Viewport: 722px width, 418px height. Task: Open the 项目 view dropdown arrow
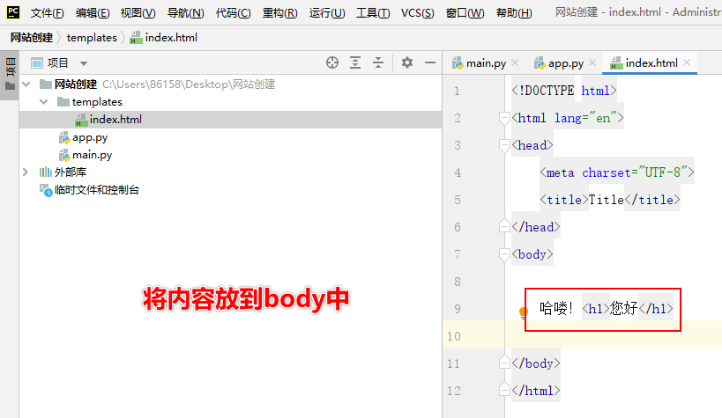84,63
